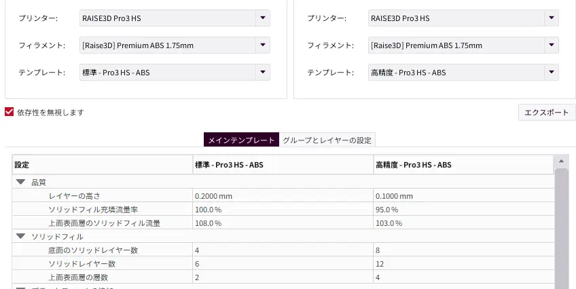Collapse the ソリッドフィル group
Screen dimensions: 576x289
click(x=21, y=237)
